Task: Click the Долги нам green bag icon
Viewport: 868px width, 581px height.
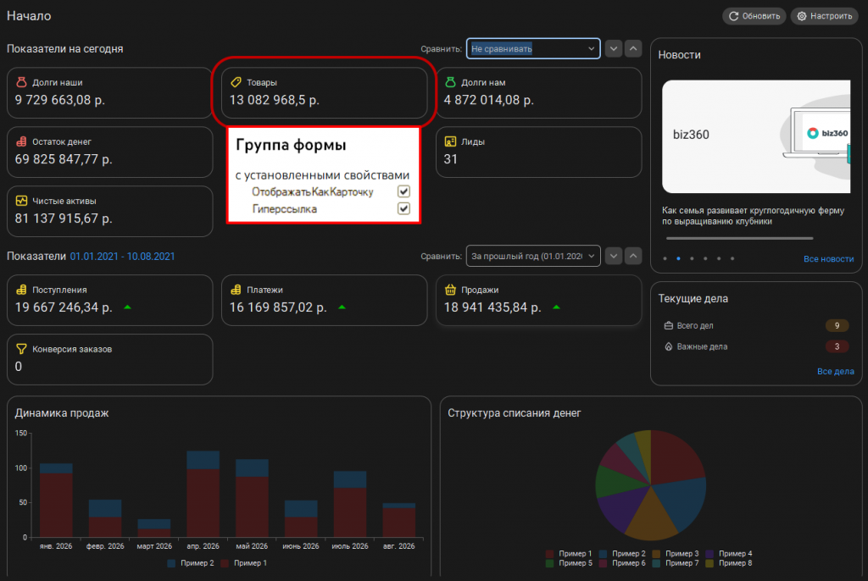Action: tap(451, 82)
